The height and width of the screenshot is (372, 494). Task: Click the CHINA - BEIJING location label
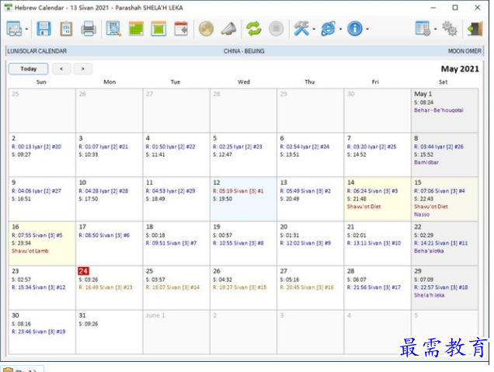244,51
